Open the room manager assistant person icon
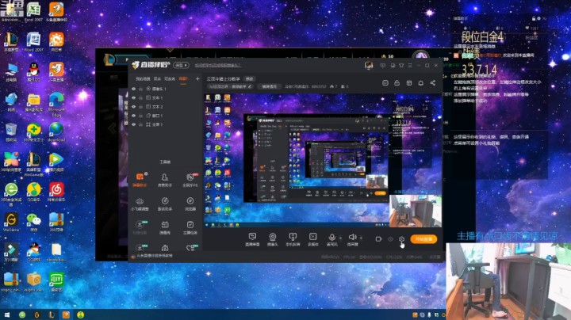The width and height of the screenshot is (571, 320). tap(165, 180)
